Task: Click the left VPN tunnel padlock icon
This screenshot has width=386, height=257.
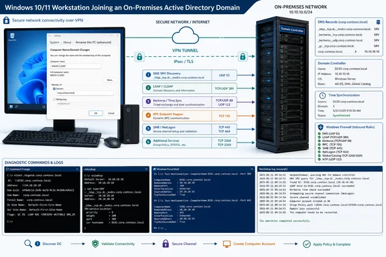Action: 139,57
